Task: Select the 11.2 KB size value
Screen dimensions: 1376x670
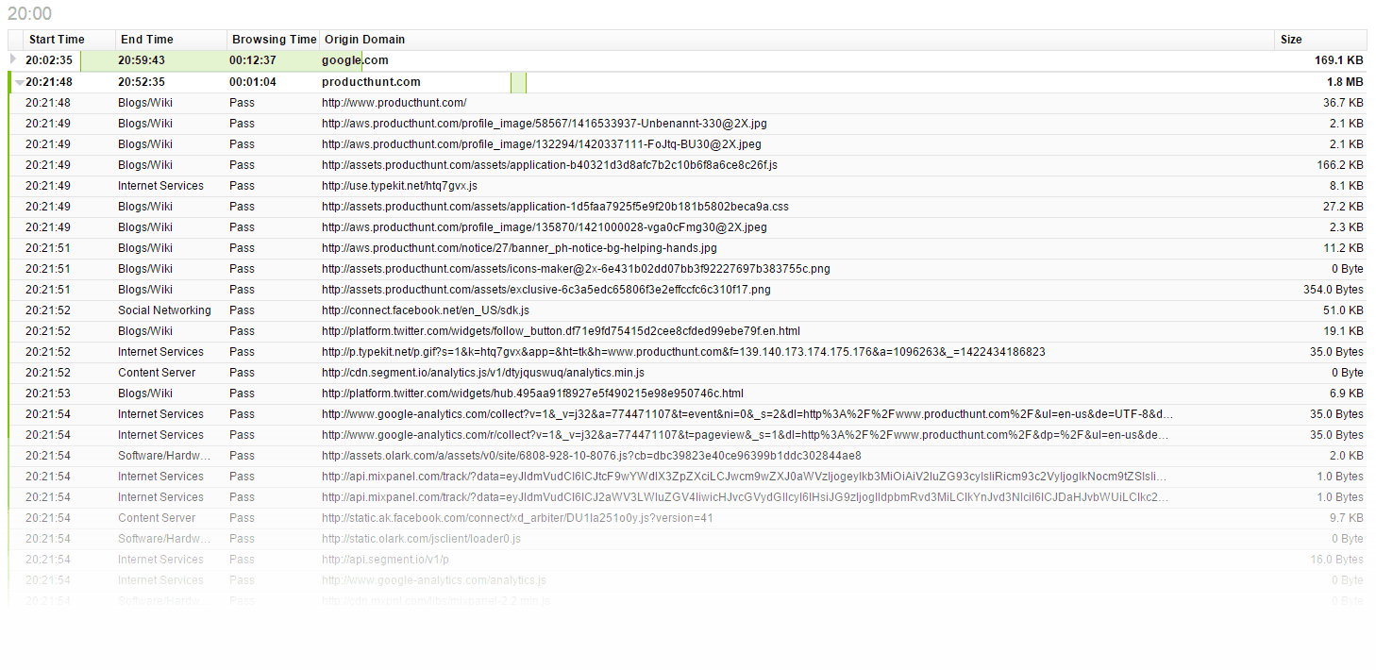Action: click(1343, 248)
